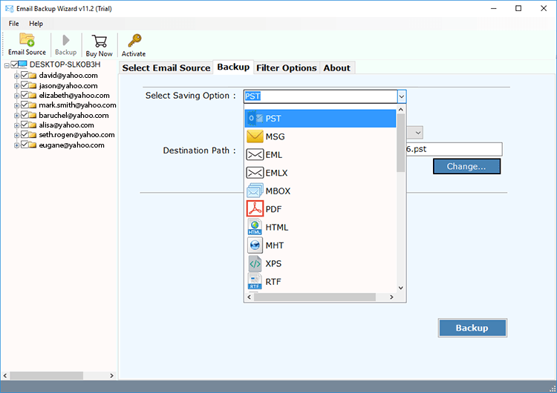Open the Help menu
This screenshot has height=393, width=557.
point(36,24)
